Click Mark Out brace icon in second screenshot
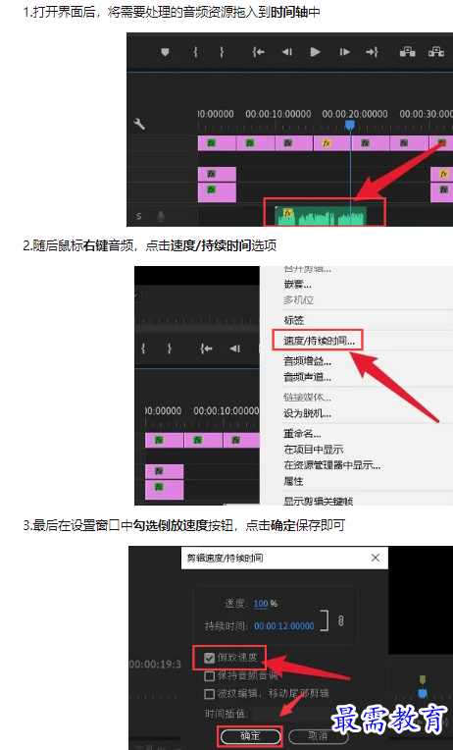The width and height of the screenshot is (453, 750). coord(170,348)
